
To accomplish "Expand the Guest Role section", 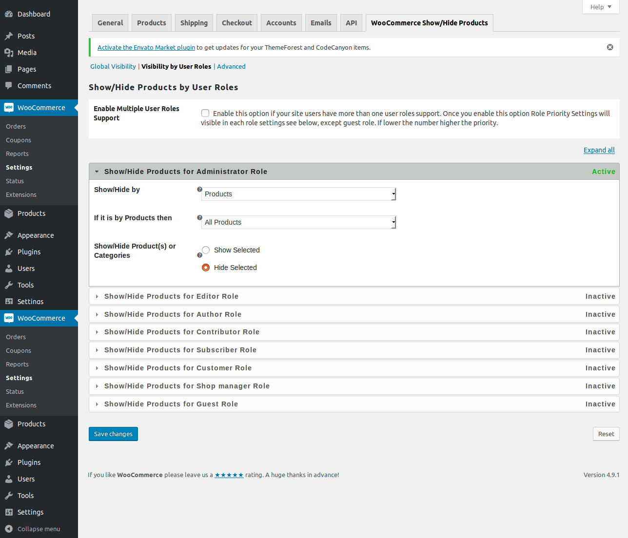I will tap(354, 404).
